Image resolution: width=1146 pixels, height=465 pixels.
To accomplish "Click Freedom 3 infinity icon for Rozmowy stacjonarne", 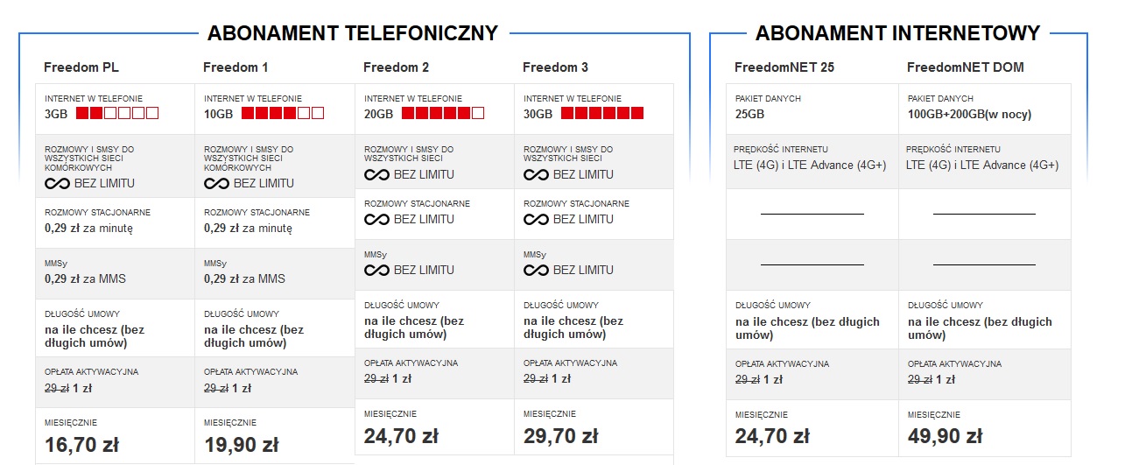I will pyautogui.click(x=536, y=219).
